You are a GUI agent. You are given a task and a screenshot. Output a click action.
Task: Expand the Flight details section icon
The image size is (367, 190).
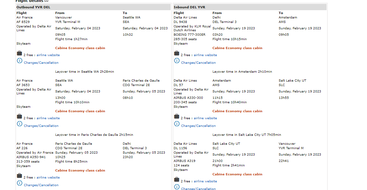pyautogui.click(x=46, y=1)
